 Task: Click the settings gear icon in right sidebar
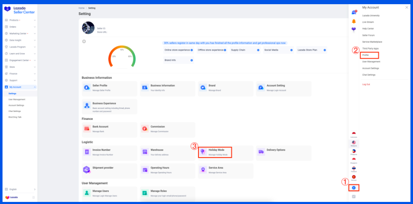pos(354,188)
